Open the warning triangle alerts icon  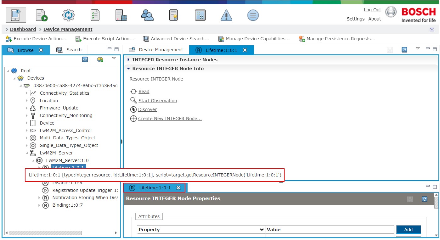[x=226, y=15]
